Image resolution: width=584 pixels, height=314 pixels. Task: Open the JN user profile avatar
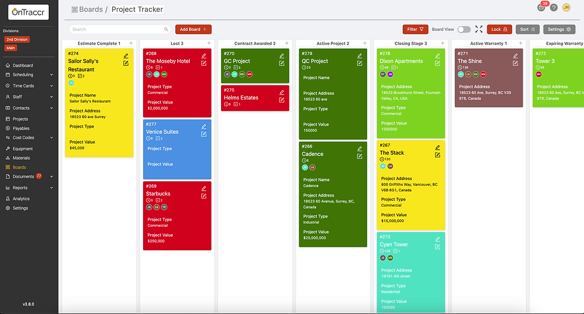pyautogui.click(x=566, y=8)
